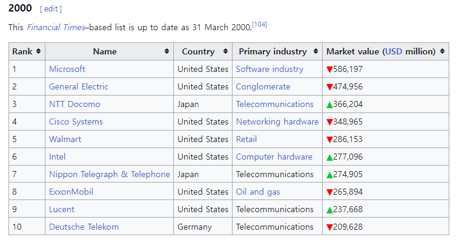This screenshot has width=459, height=243.
Task: Click United States in the Microsoft row
Action: point(203,69)
